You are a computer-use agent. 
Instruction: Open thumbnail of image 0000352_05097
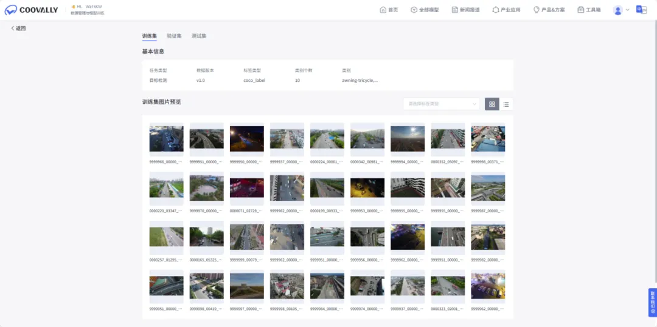[x=448, y=139]
